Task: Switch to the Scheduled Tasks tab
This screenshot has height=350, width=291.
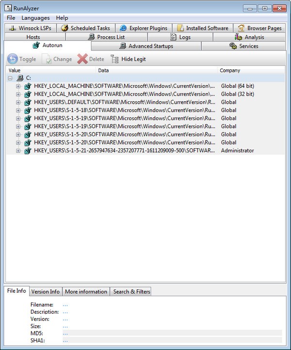Action: (x=85, y=28)
